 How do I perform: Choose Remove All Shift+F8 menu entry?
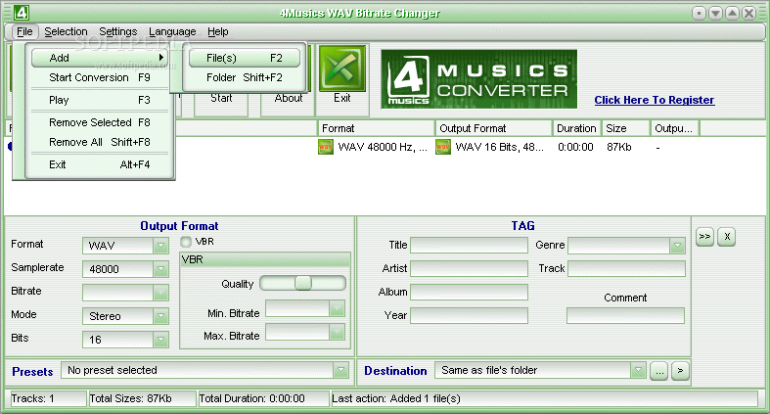pos(100,142)
